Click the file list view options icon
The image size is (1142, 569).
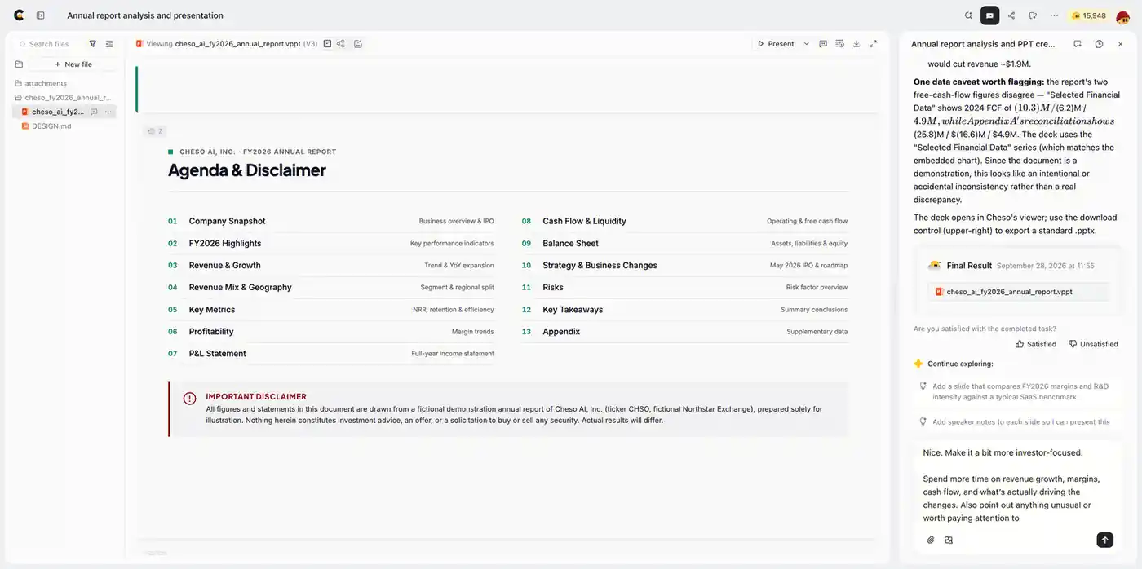point(109,44)
